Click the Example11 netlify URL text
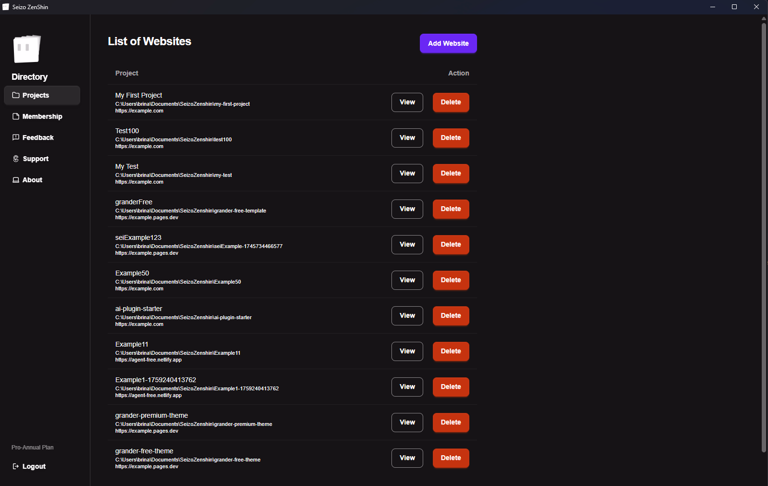Screen dimensions: 768x486 click(x=149, y=360)
